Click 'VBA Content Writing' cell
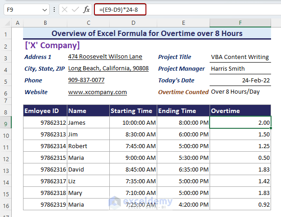281x217 pixels. point(240,57)
